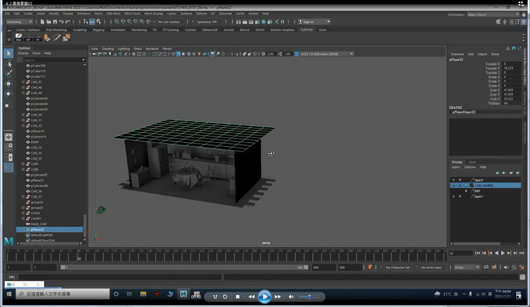Image resolution: width=530 pixels, height=307 pixels.
Task: Click the Hist shelf icon
Action: (x=19, y=37)
